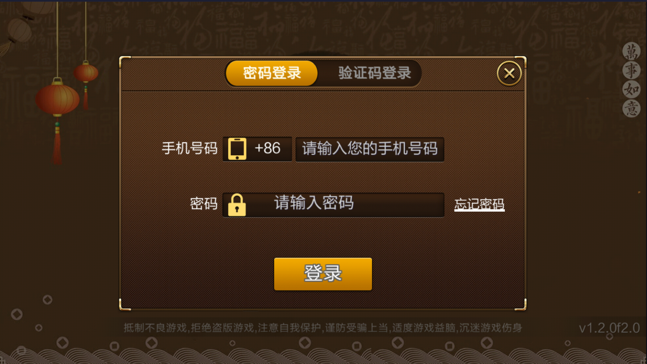Open the 忘记密码 forgot password link
Image resolution: width=647 pixels, height=364 pixels.
click(479, 204)
